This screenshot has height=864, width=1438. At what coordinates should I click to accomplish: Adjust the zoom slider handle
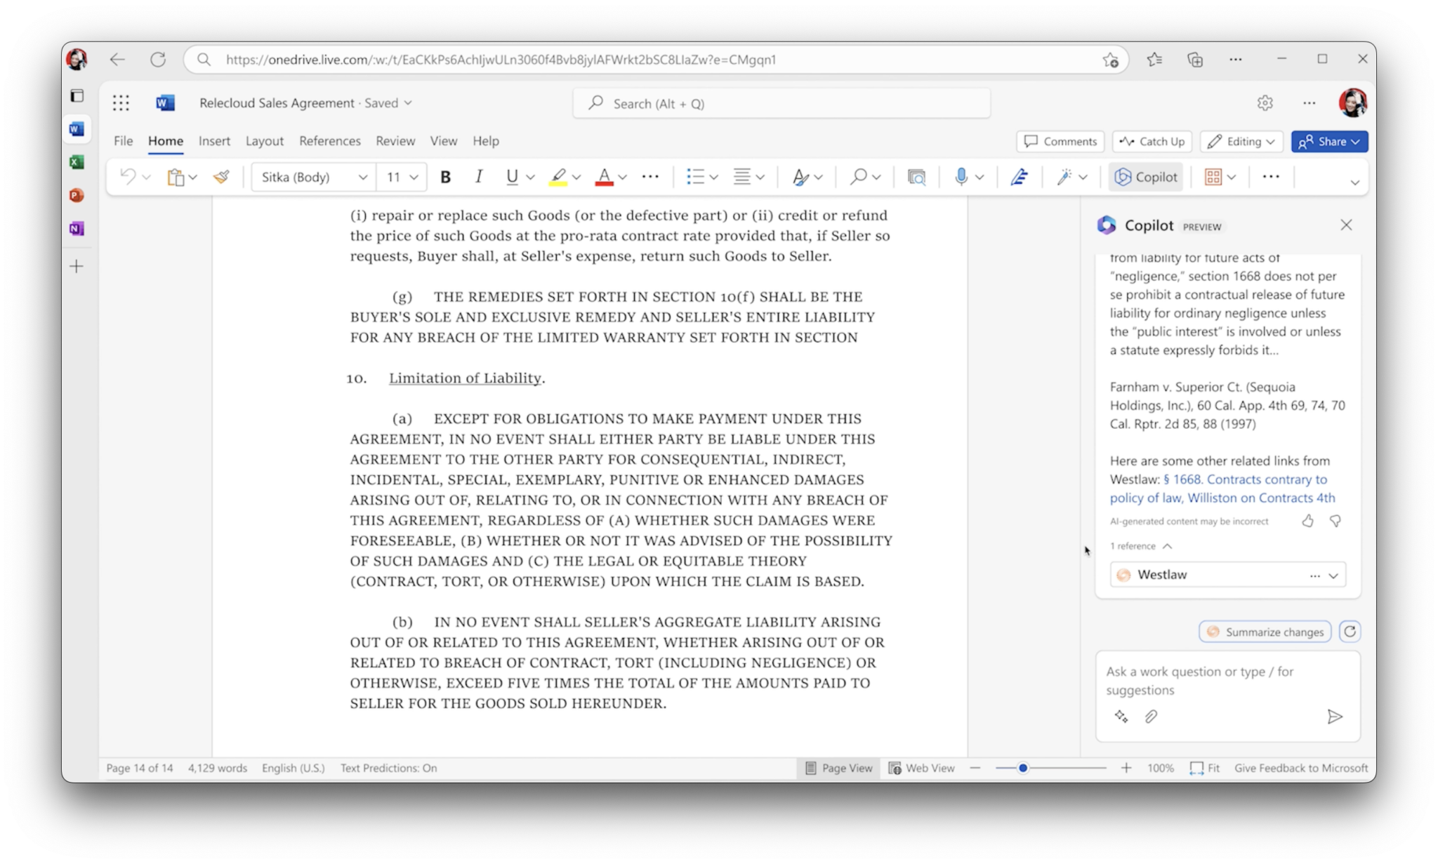click(x=1023, y=768)
